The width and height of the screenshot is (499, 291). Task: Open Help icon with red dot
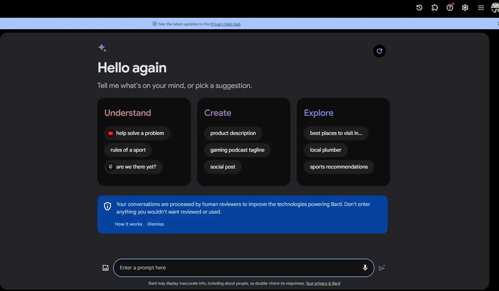click(x=450, y=8)
